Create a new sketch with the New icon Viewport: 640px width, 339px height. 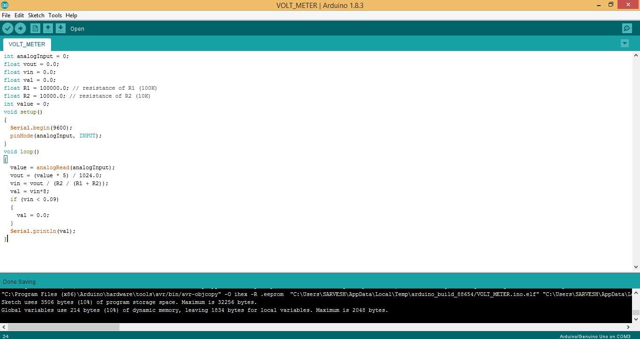35,29
